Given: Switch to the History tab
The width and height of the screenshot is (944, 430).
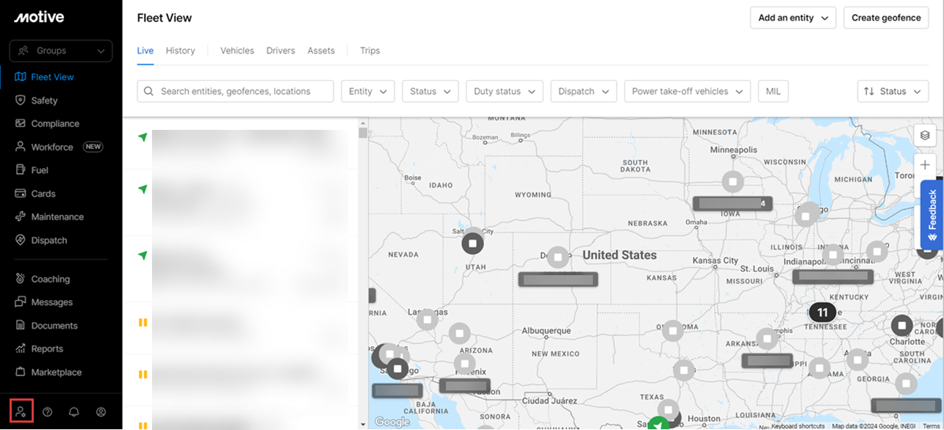Looking at the screenshot, I should 180,51.
